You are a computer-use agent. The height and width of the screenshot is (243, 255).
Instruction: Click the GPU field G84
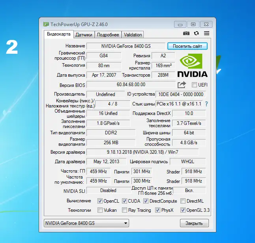coord(104,56)
